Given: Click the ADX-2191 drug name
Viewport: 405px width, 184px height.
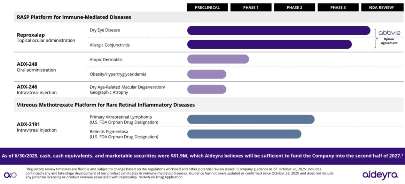Looking at the screenshot, I should coord(29,125).
